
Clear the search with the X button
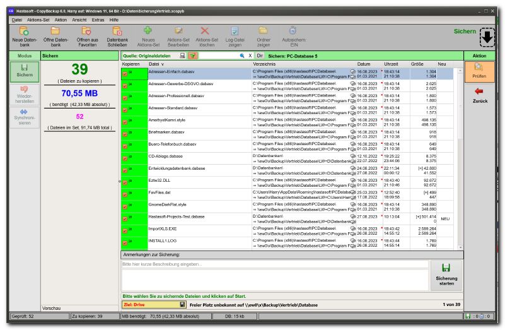(250, 56)
